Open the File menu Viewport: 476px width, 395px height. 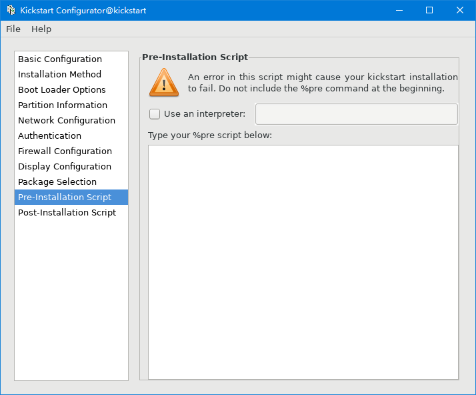click(x=13, y=29)
